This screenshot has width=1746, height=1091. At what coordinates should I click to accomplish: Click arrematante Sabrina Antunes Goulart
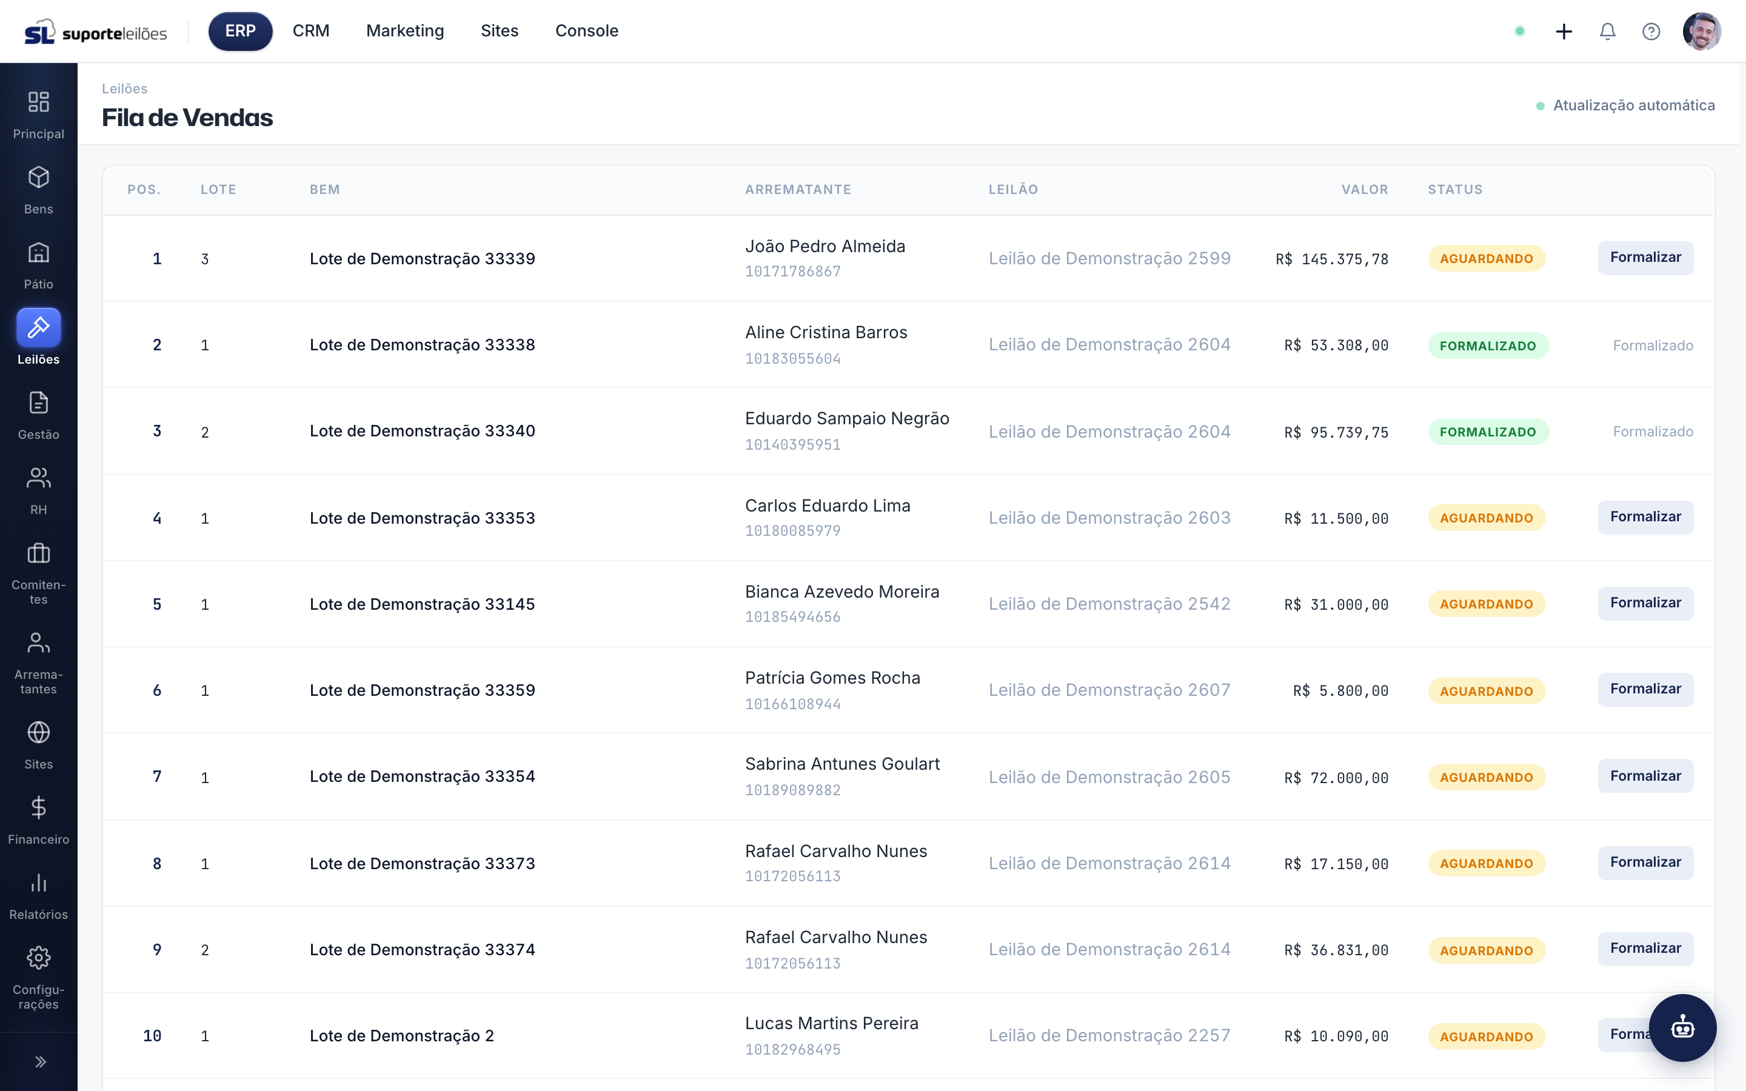[842, 764]
